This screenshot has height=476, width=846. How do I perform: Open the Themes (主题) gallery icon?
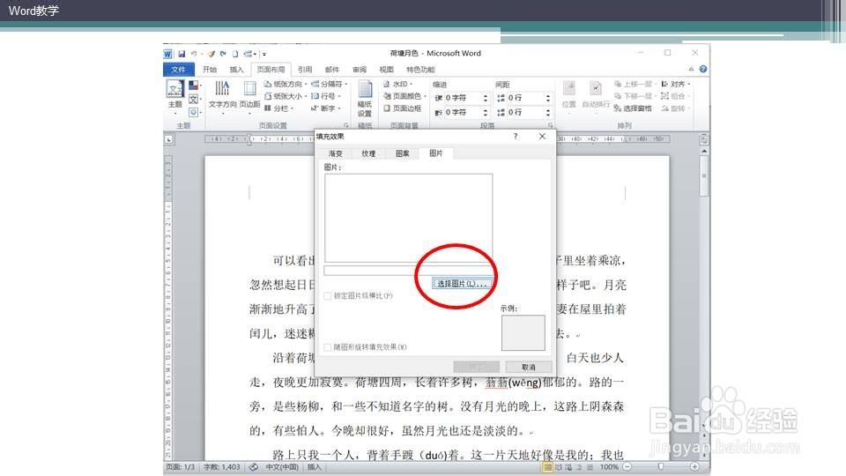(174, 88)
